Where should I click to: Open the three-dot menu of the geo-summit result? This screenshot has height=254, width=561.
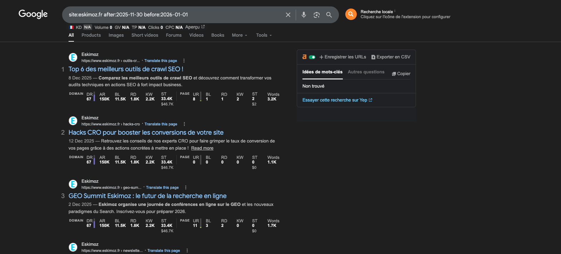186,187
